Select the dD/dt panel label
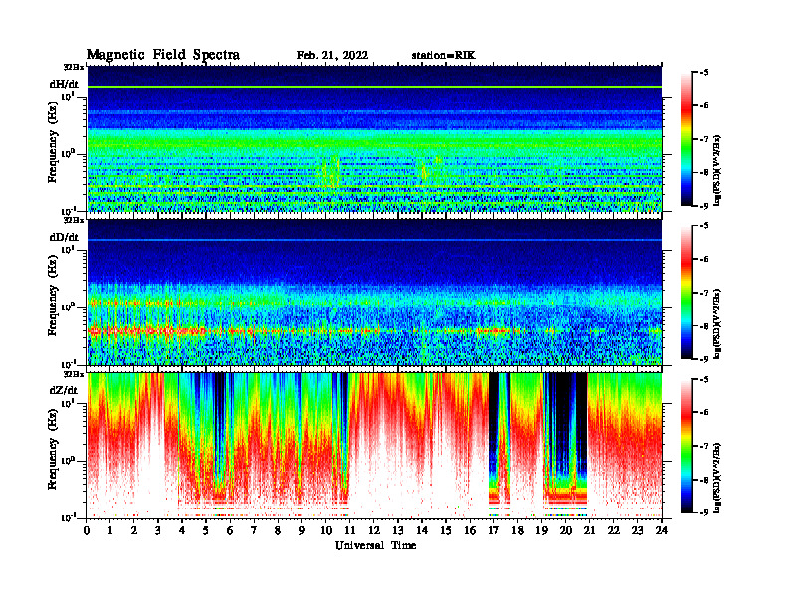Screen dimensions: 788x609 coord(64,237)
